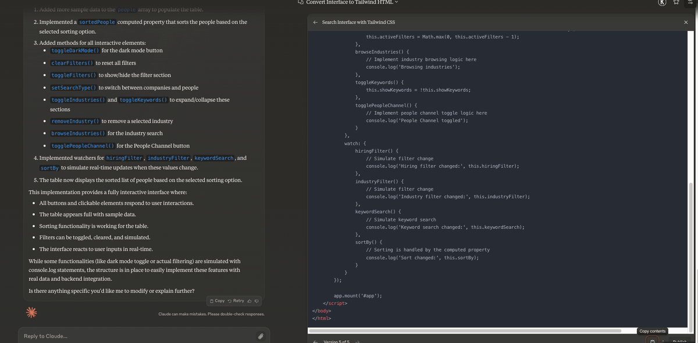This screenshot has width=698, height=343.
Task: Click the setSearchType() code term
Action: pyautogui.click(x=74, y=88)
